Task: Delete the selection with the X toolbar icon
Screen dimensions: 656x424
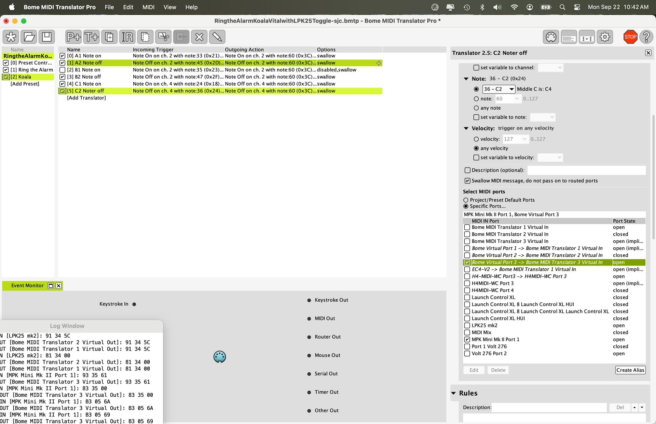Action: pyautogui.click(x=199, y=37)
